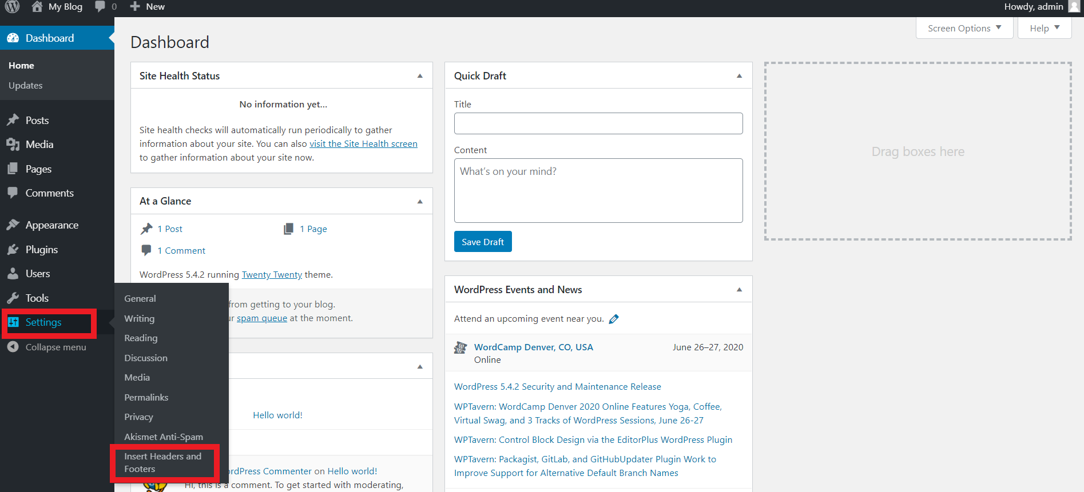Open the Screen Options dropdown
The height and width of the screenshot is (492, 1084).
tap(964, 28)
